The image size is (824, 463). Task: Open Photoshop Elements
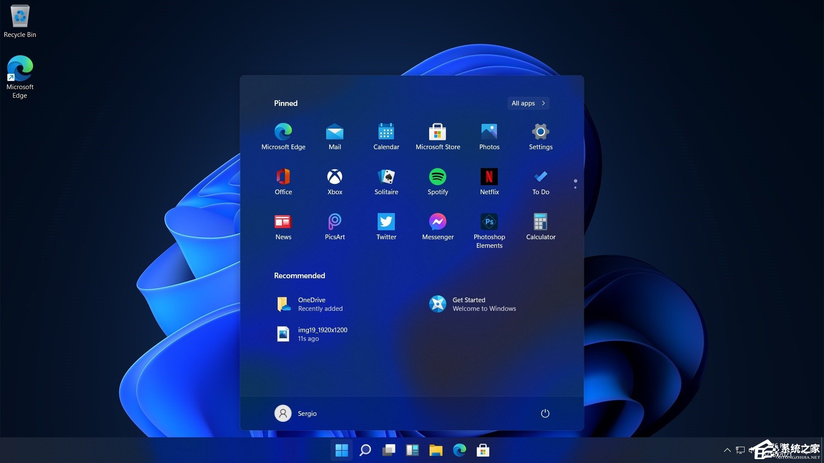click(489, 222)
